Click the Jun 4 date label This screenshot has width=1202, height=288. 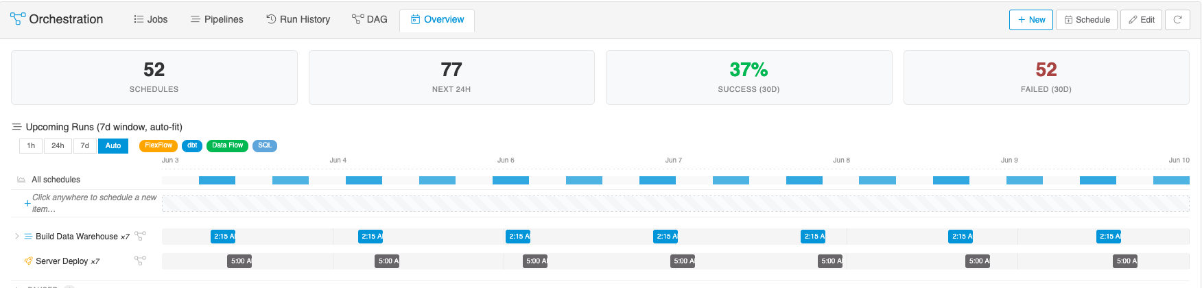click(x=338, y=160)
